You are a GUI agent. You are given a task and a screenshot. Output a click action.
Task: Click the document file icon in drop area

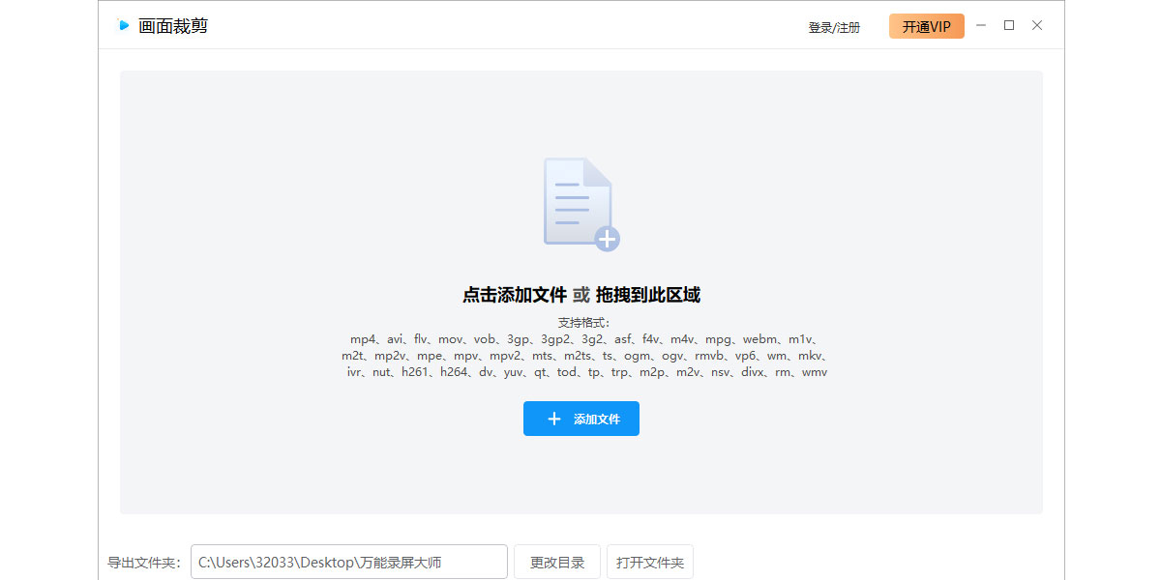(578, 201)
